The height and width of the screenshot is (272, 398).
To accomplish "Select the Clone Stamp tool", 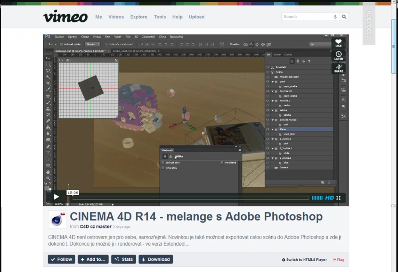I will pyautogui.click(x=48, y=109).
